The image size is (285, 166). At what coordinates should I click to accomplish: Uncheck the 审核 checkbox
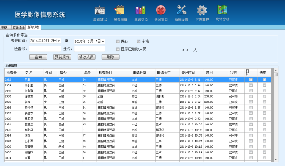point(139,42)
